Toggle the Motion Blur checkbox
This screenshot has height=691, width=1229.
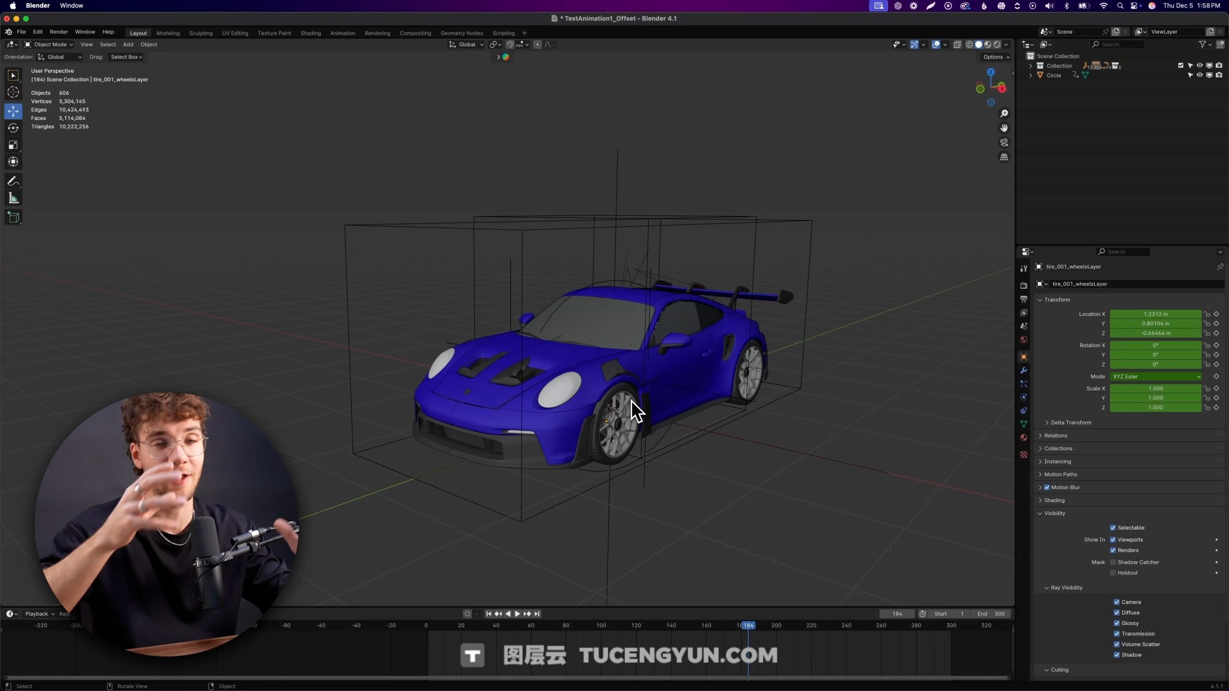[1047, 487]
